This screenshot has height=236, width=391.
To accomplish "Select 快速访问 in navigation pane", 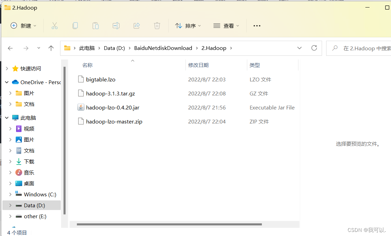I will (30, 68).
